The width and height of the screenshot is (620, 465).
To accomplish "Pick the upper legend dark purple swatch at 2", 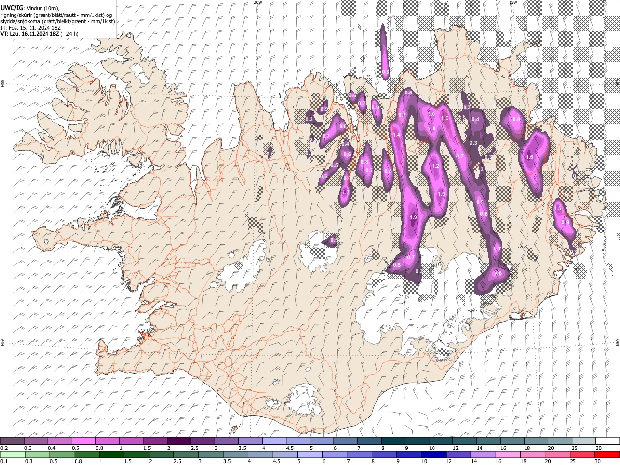I will pyautogui.click(x=178, y=441).
